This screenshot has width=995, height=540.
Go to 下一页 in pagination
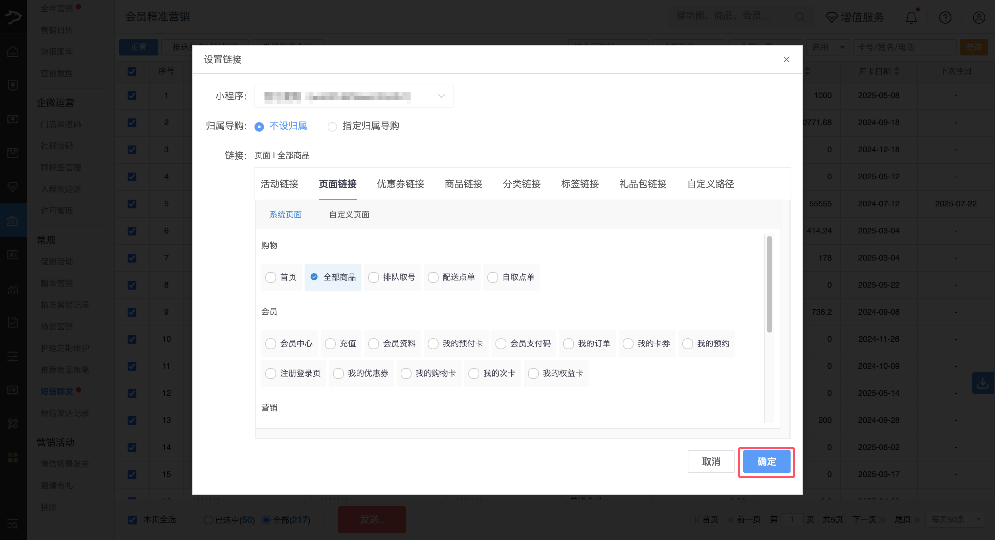point(869,519)
